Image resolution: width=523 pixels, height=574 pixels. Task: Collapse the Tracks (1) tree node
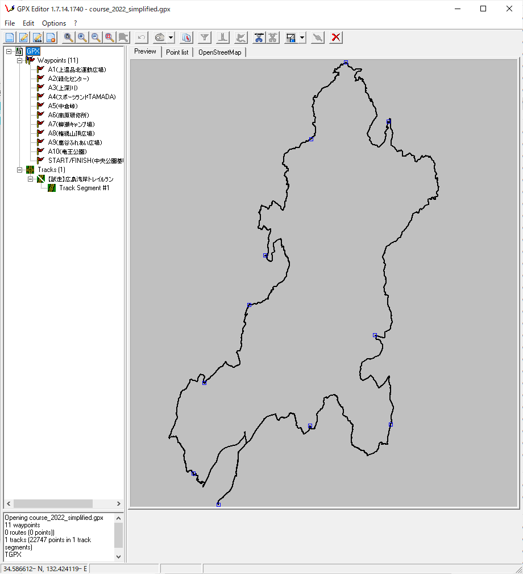tap(20, 170)
